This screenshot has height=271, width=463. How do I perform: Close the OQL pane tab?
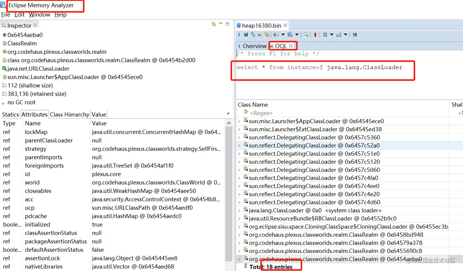291,46
